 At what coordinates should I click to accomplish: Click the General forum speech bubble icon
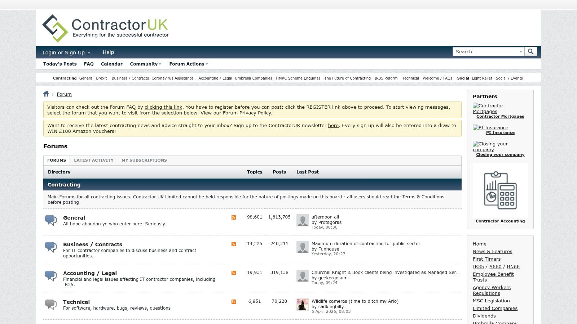[x=51, y=220]
